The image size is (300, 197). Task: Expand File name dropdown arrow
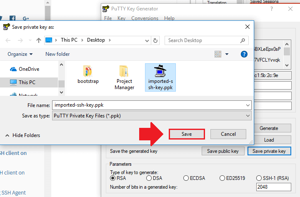248,105
